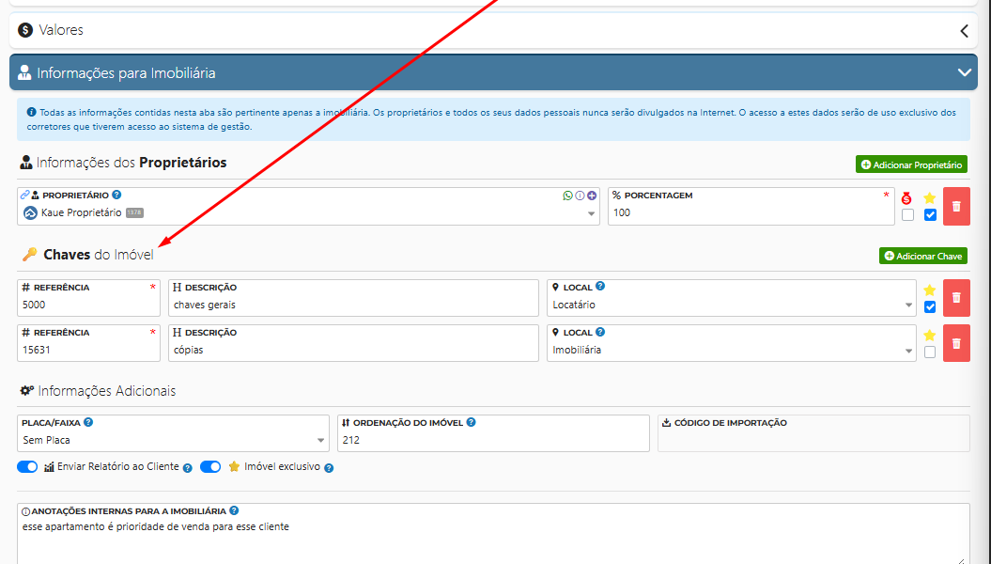Check the star checkbox for key 15631
This screenshot has width=991, height=564.
pos(930,352)
